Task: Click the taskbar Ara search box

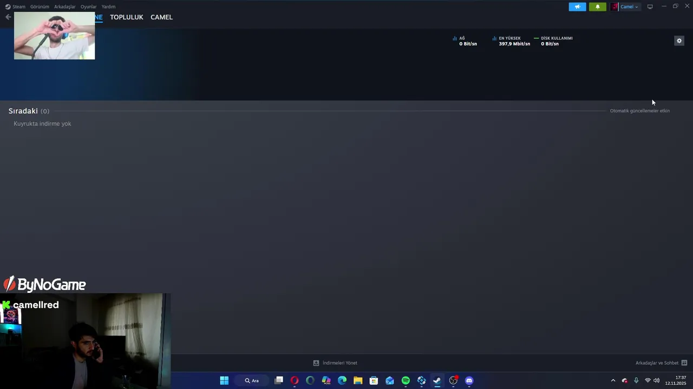Action: [252, 380]
